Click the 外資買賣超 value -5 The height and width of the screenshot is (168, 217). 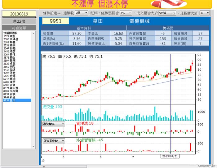click(163, 33)
